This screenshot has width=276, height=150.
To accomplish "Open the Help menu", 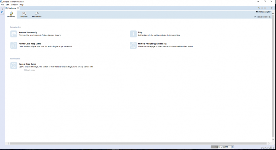I will tap(22, 5).
